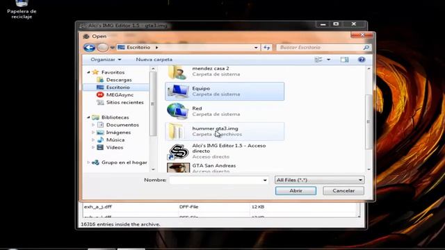Click the Cancelar button
Screen dimensions: 445x250
(x=343, y=191)
